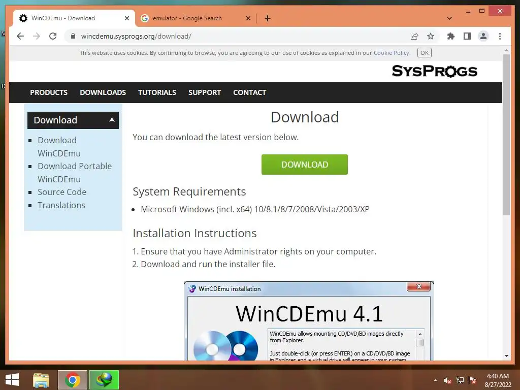Open the Source Code link

(x=62, y=192)
